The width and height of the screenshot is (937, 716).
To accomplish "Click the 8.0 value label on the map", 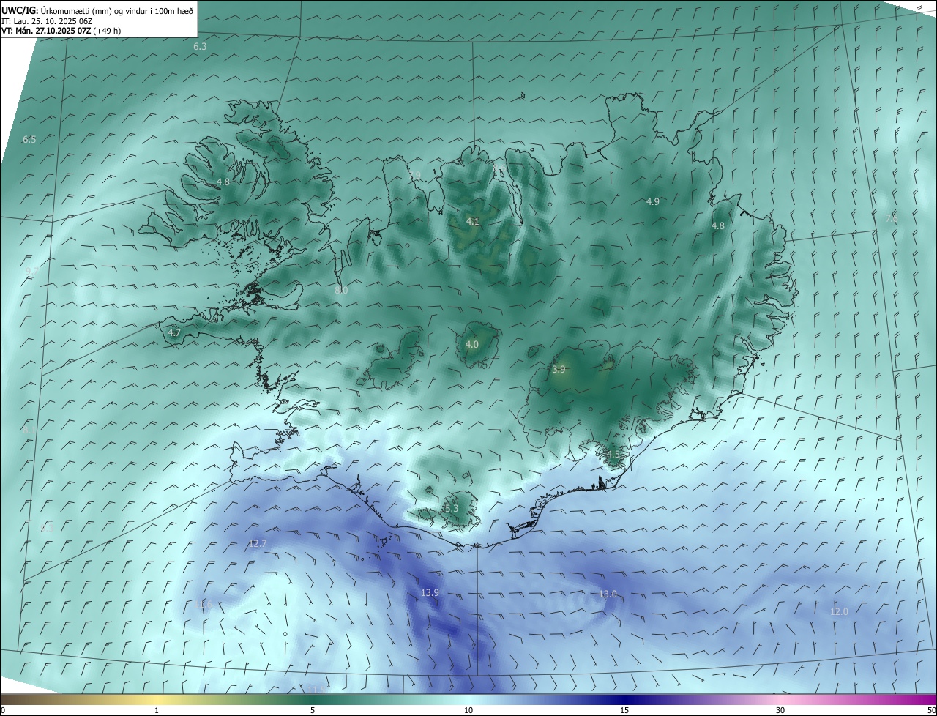I will point(341,290).
